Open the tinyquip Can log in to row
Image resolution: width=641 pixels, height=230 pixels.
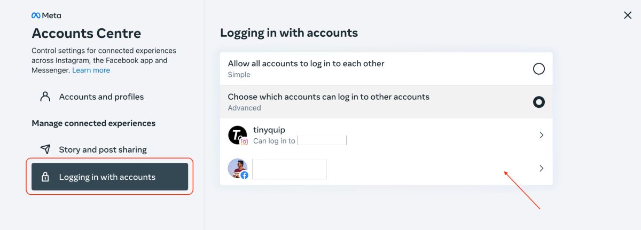coord(386,135)
